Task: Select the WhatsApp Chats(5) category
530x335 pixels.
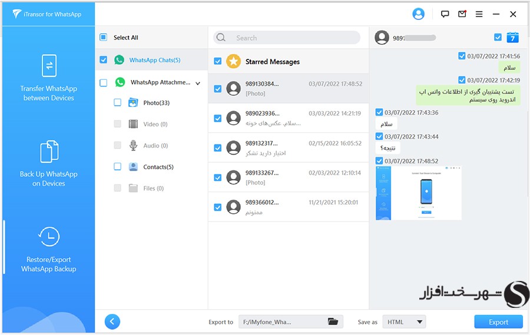Action: click(x=151, y=60)
